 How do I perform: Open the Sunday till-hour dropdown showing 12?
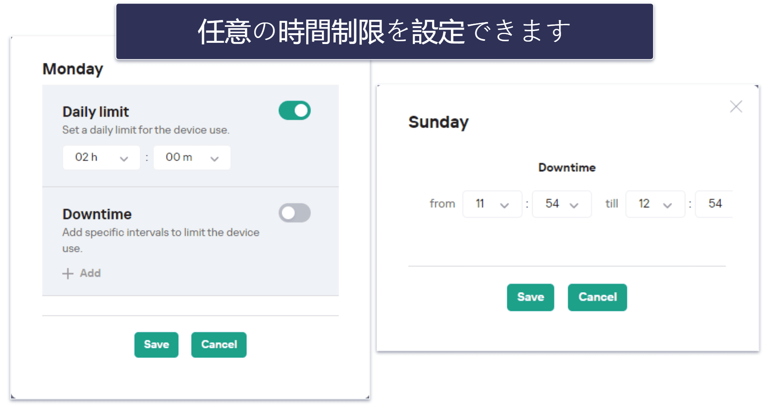(x=655, y=204)
